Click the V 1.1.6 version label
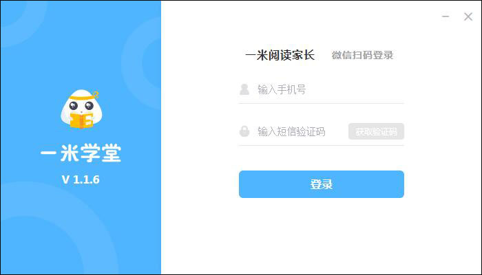This screenshot has width=482, height=275. point(81,179)
